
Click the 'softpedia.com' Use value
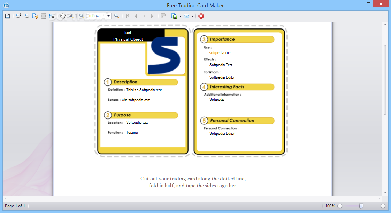coord(221,53)
